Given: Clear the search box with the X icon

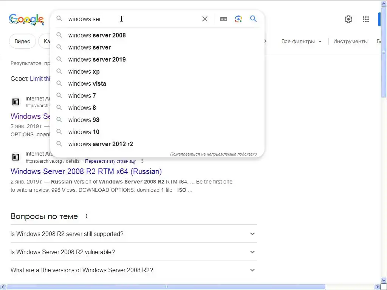Looking at the screenshot, I should (x=204, y=19).
